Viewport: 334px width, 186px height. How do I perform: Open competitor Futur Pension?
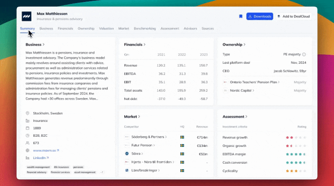pyautogui.click(x=143, y=145)
